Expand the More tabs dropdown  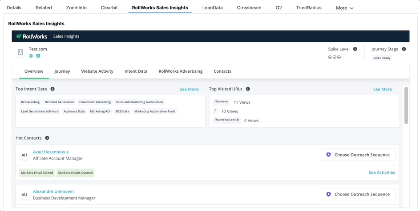[344, 8]
